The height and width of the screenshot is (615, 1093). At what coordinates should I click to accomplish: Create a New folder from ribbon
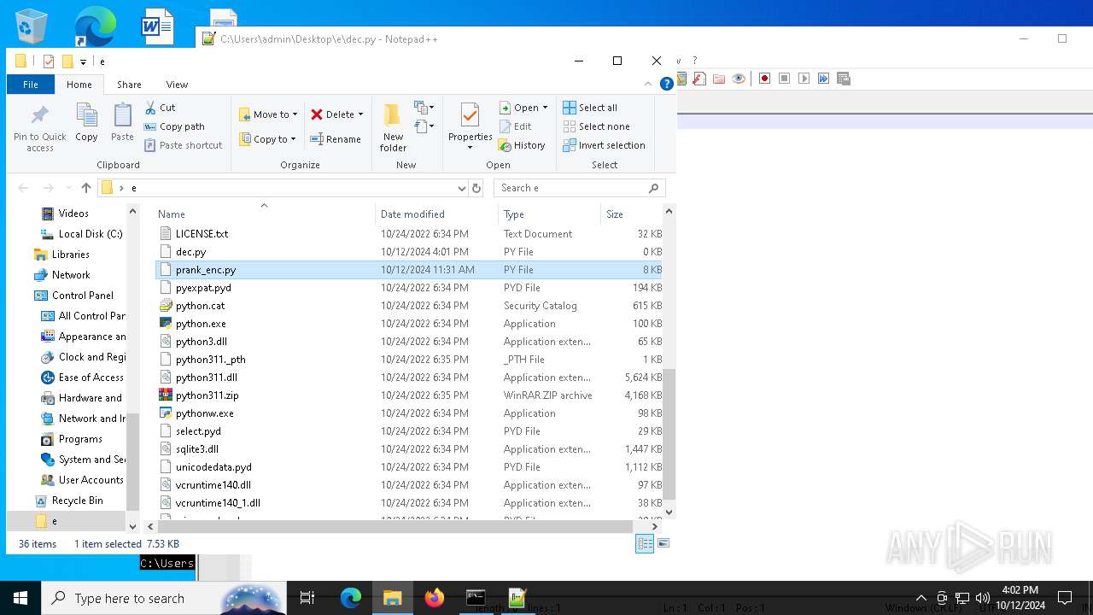pos(393,115)
